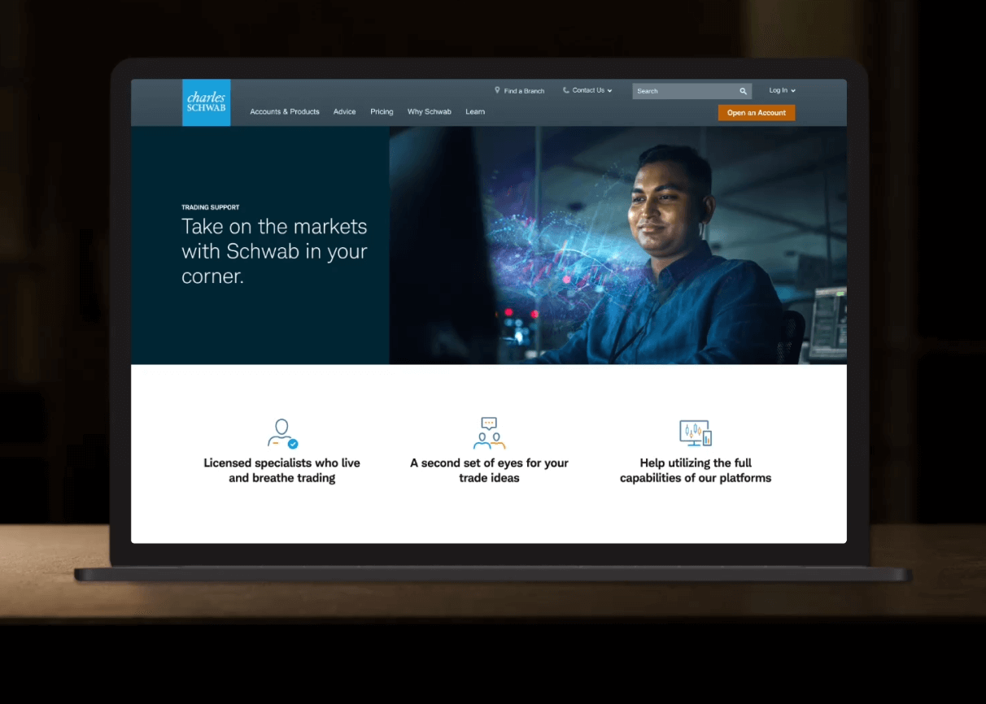Select the Advice menu item

pos(344,111)
